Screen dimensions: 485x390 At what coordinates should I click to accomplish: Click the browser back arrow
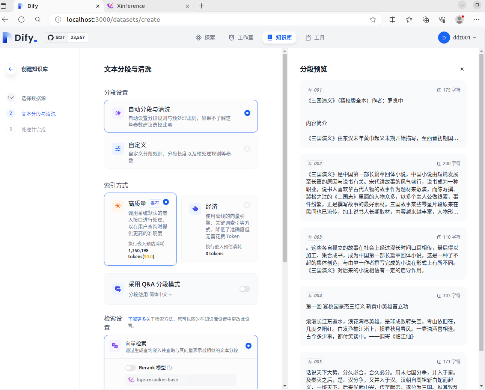tap(5, 20)
